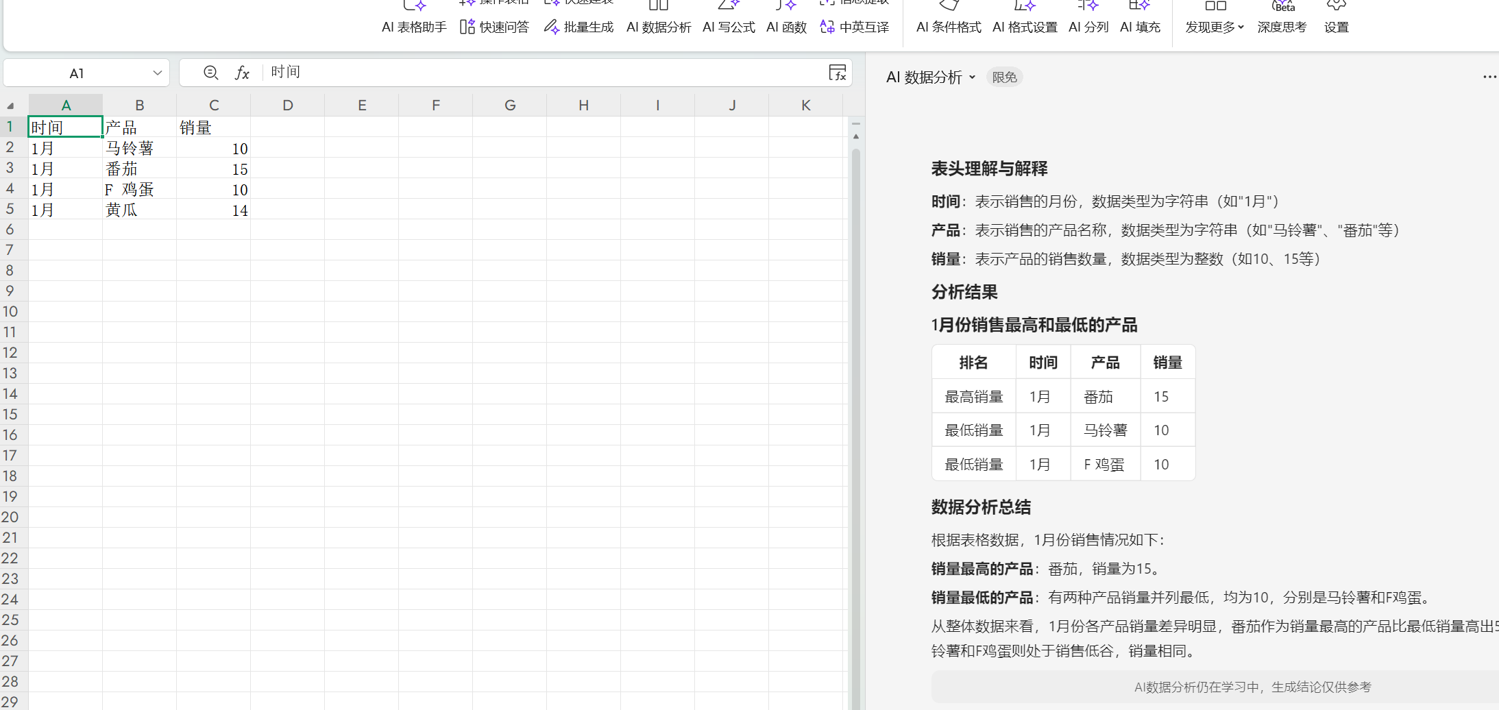Select column A header
Screen dimensions: 1499x710
(66, 105)
